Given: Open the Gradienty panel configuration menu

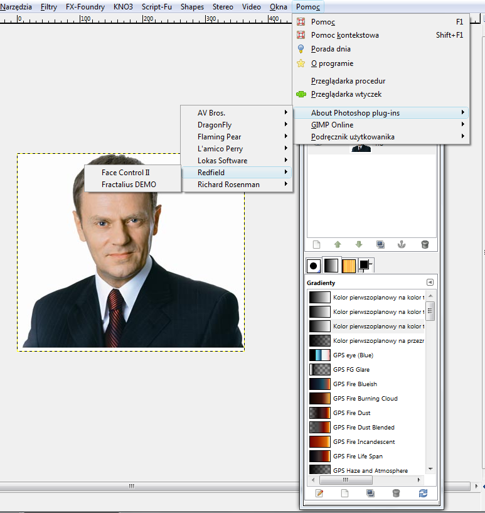Looking at the screenshot, I should 430,283.
